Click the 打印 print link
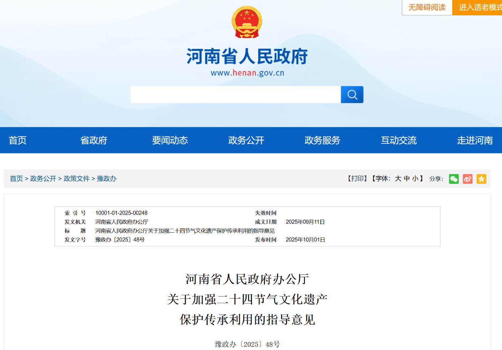Screen dimensions: 502x350 pyautogui.click(x=357, y=179)
